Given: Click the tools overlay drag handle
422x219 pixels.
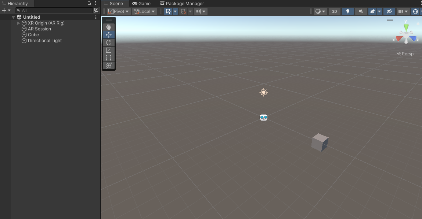Looking at the screenshot, I should click(109, 20).
